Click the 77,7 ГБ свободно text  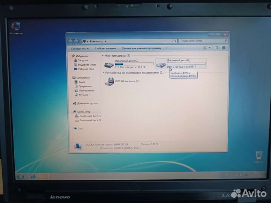click(130, 67)
